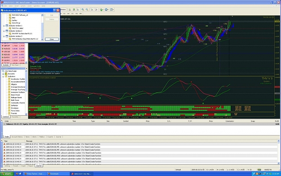Open the tester Graph tab
This screenshot has width=281, height=176.
(x=23, y=166)
